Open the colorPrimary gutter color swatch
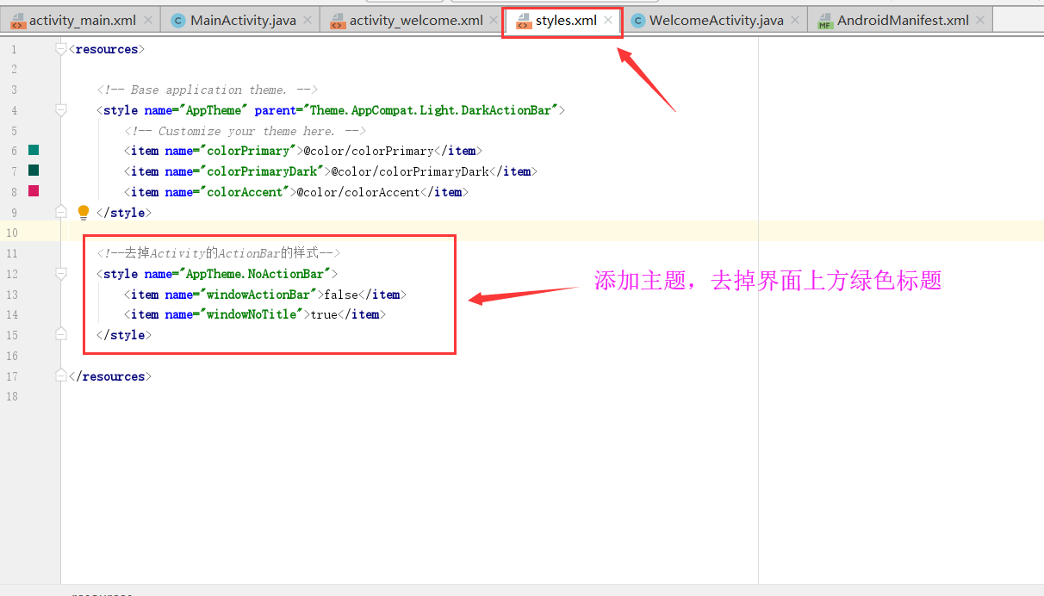The width and height of the screenshot is (1044, 596). click(34, 150)
